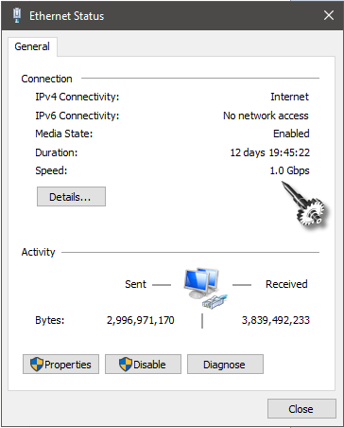Click the Ethernet adapter icon in title bar

point(17,15)
